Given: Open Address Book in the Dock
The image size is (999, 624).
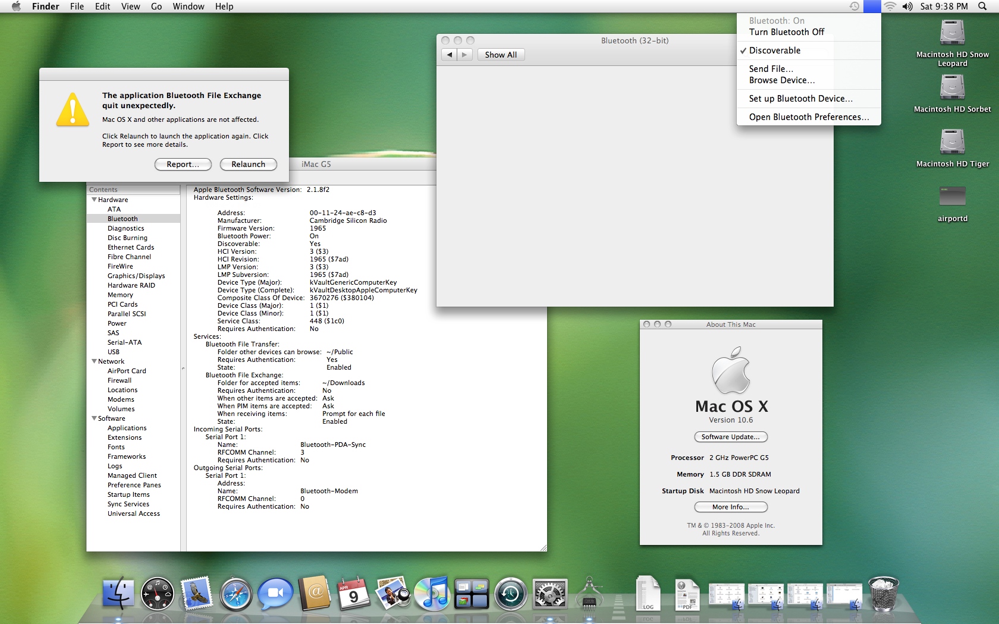Looking at the screenshot, I should 315,594.
